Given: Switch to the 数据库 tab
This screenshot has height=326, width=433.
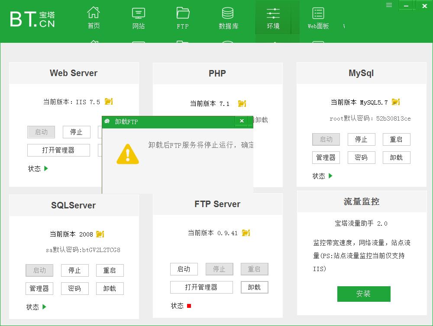Looking at the screenshot, I should (x=228, y=18).
